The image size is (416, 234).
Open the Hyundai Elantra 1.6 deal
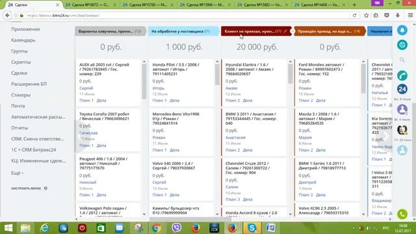tap(250, 70)
